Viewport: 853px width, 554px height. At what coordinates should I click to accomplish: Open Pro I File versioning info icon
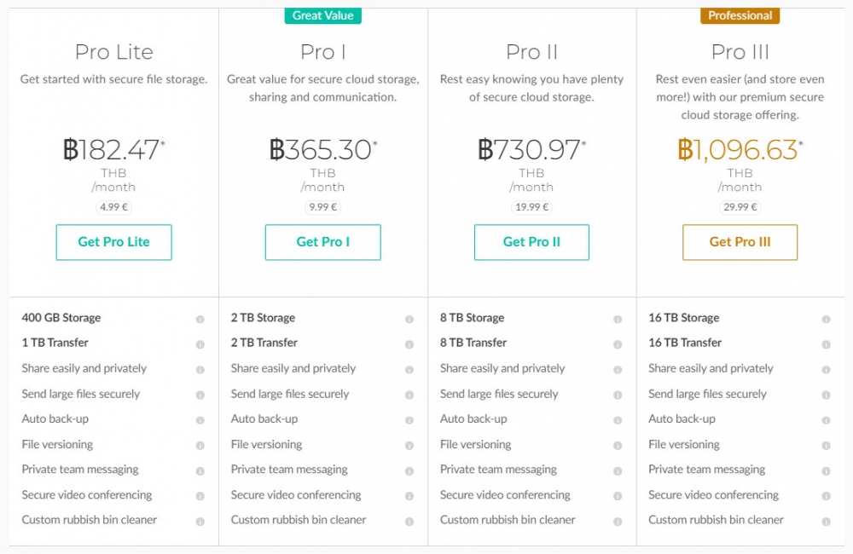[x=409, y=445]
